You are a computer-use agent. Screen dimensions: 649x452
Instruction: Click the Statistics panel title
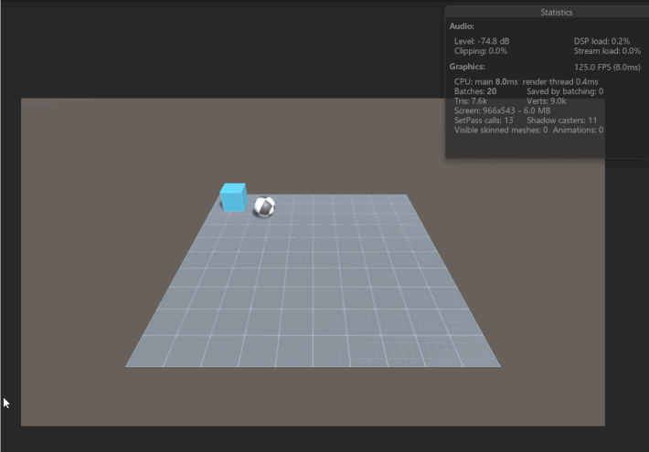point(557,13)
